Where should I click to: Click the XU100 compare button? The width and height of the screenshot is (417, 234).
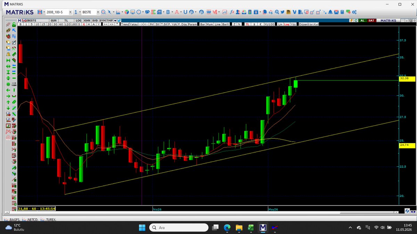click(269, 24)
